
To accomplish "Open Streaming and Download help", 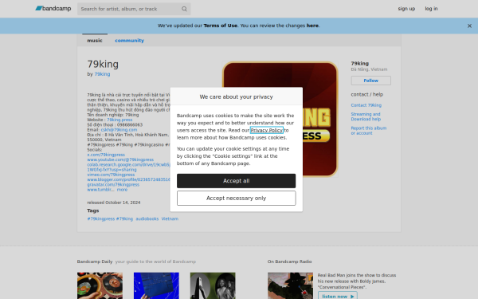I will tap(366, 116).
